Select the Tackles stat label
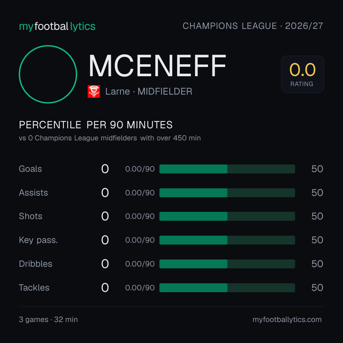 click(x=34, y=288)
